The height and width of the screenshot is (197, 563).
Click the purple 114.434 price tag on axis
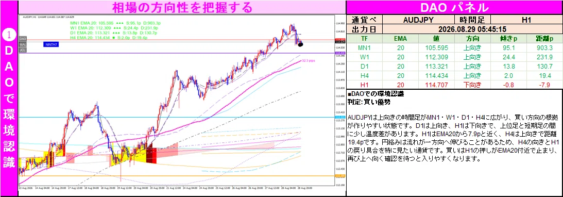(339, 53)
